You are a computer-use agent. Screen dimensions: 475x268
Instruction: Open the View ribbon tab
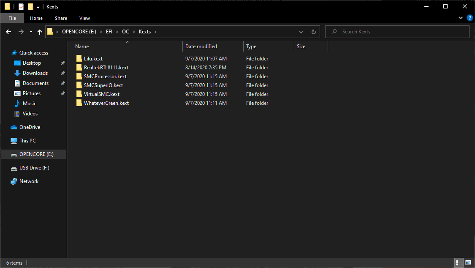[x=84, y=18]
